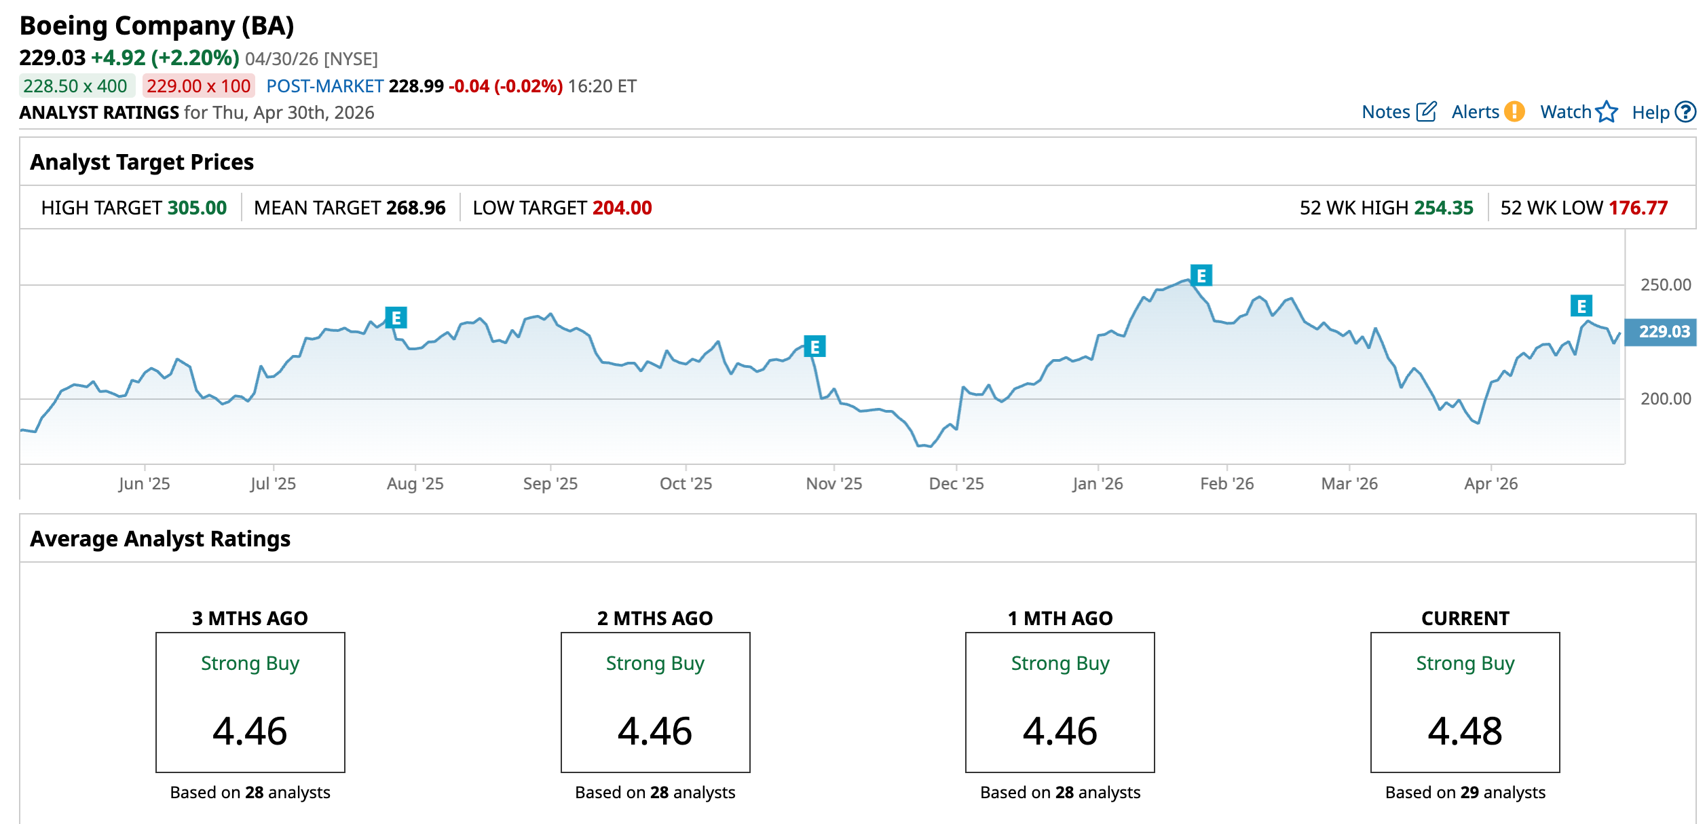Click the 3 Mths Ago 4.46 rating box
1705x824 pixels.
pos(250,702)
